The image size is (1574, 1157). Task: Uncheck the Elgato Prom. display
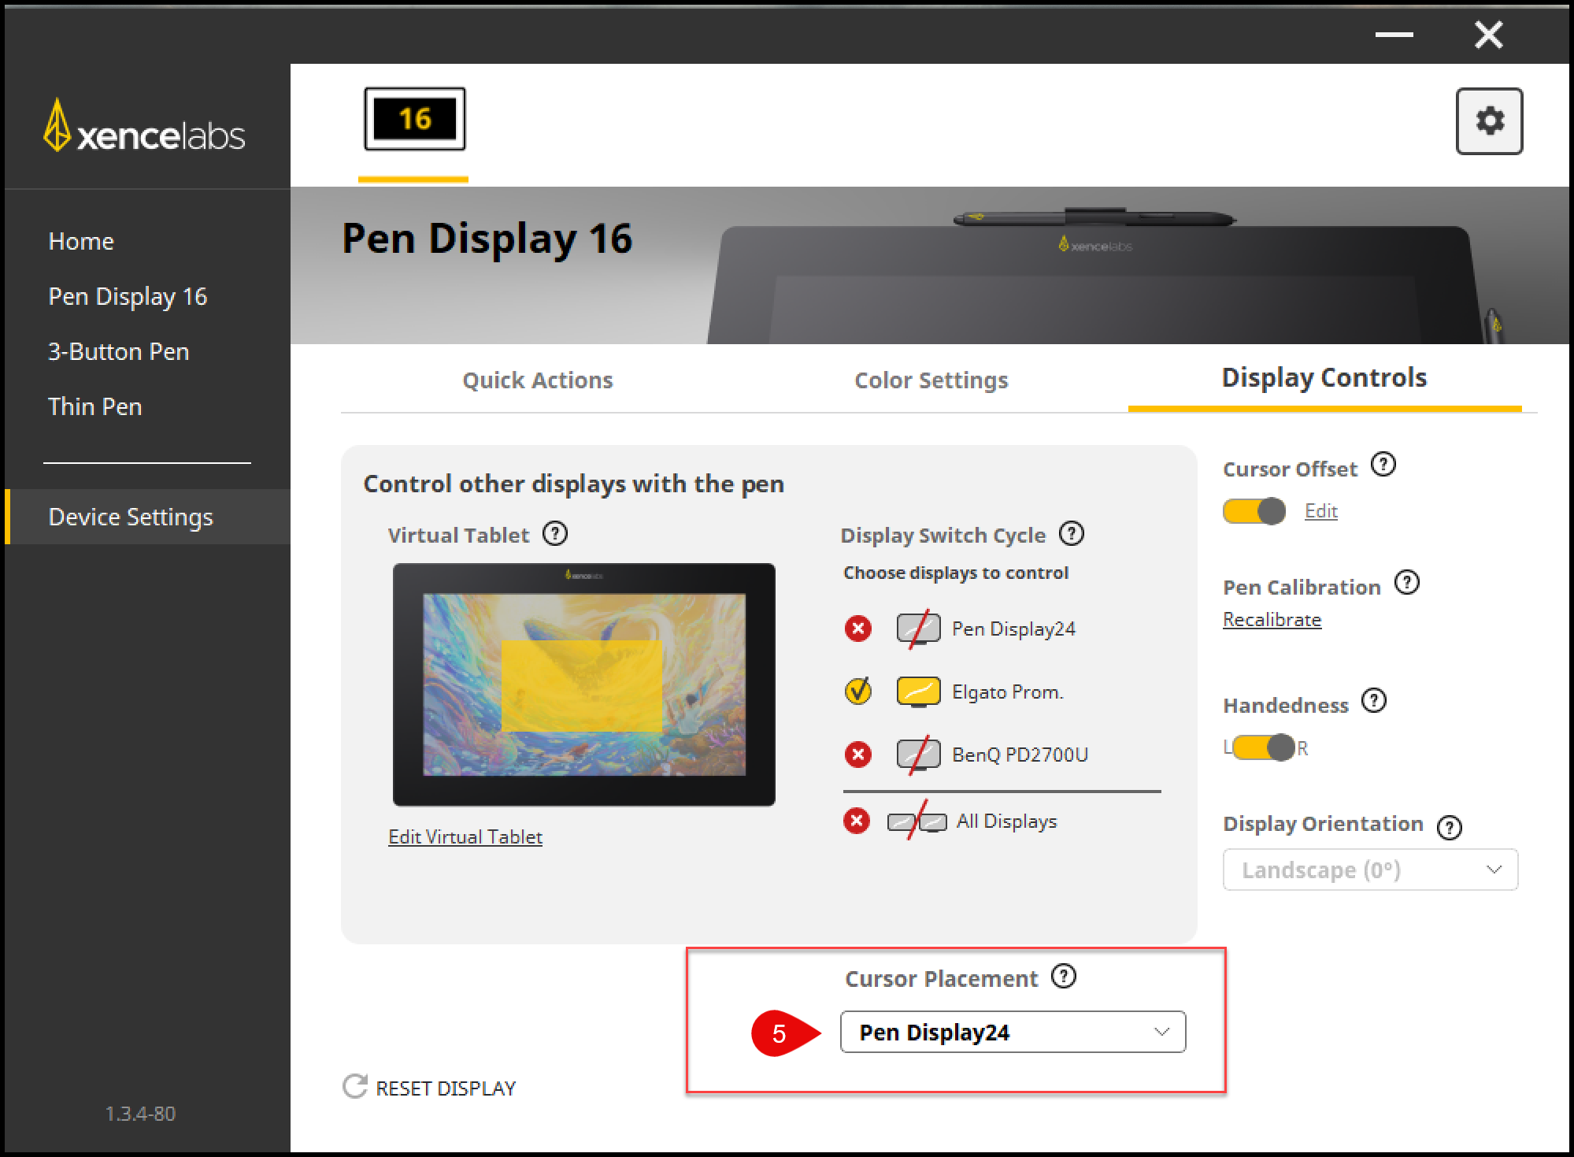point(858,692)
